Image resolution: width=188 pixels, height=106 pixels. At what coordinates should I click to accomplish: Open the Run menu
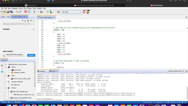pos(25,8)
